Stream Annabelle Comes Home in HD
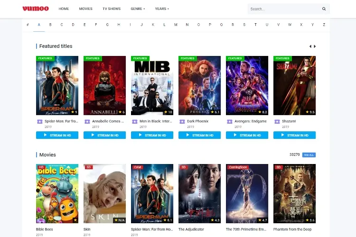Viewport: 356px width, 237px height. [x=104, y=135]
